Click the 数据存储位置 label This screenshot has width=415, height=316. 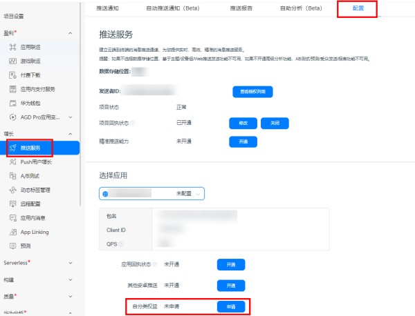pos(115,71)
